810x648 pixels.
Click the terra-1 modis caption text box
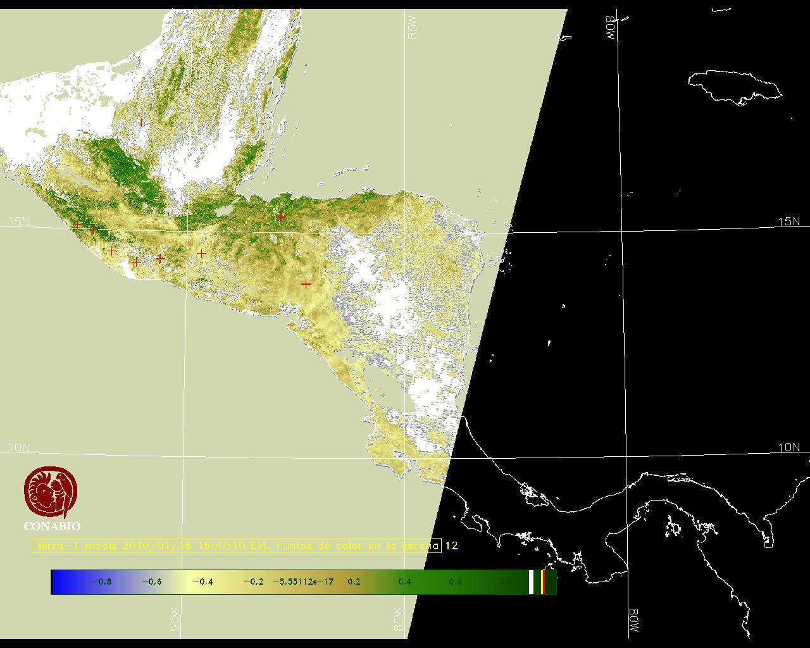236,545
